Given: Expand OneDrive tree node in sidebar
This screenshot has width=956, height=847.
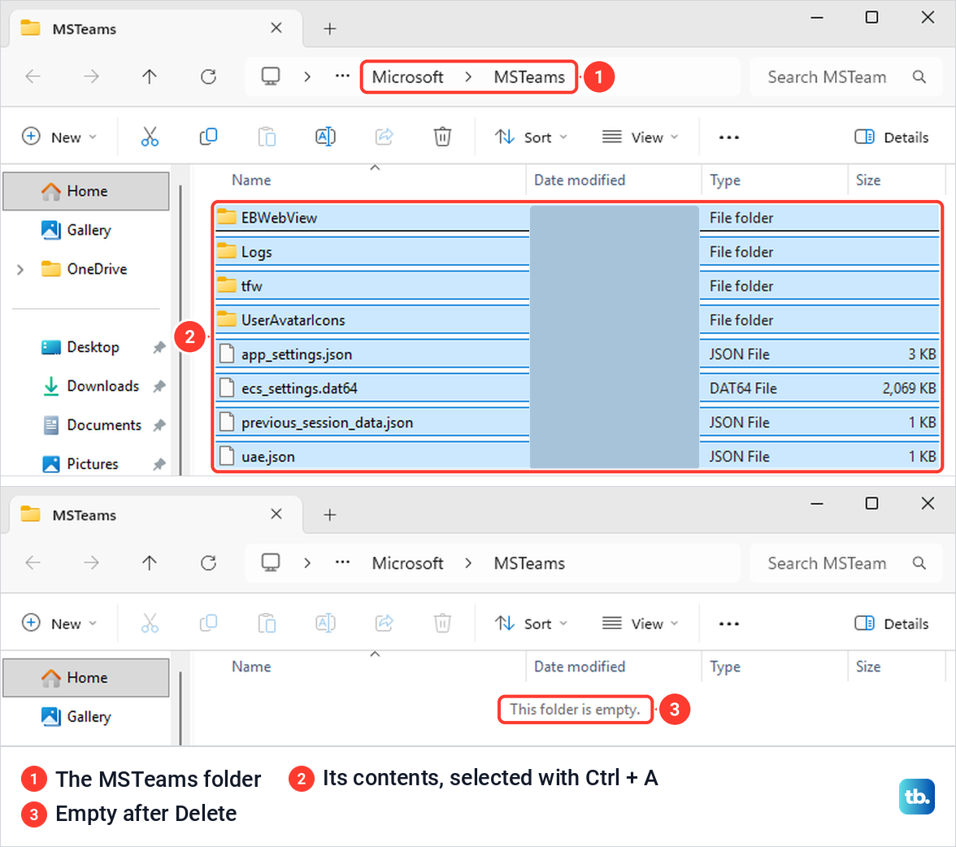Looking at the screenshot, I should pyautogui.click(x=20, y=270).
